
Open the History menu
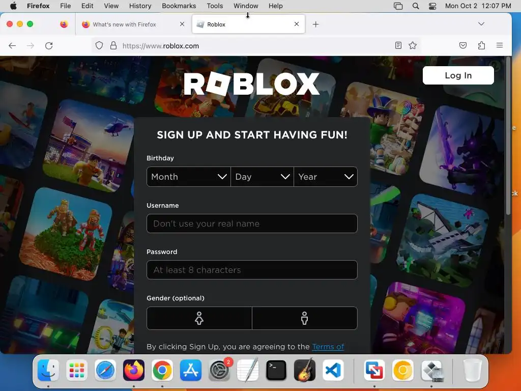[x=140, y=6]
